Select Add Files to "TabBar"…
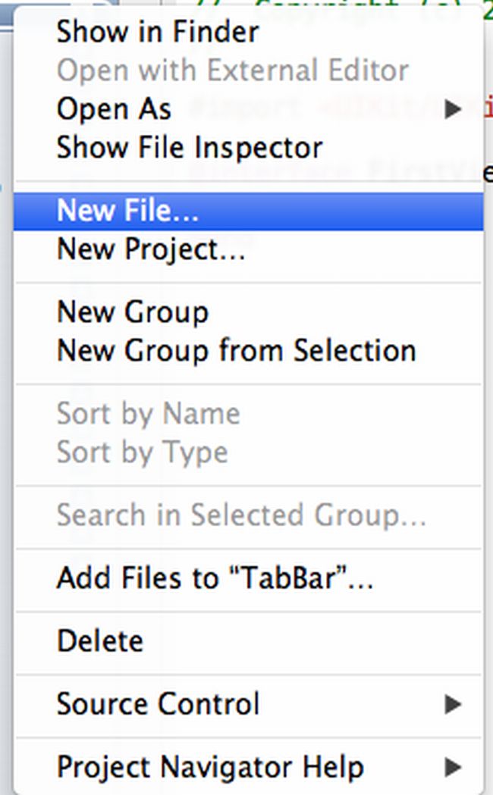493x795 pixels. point(215,579)
